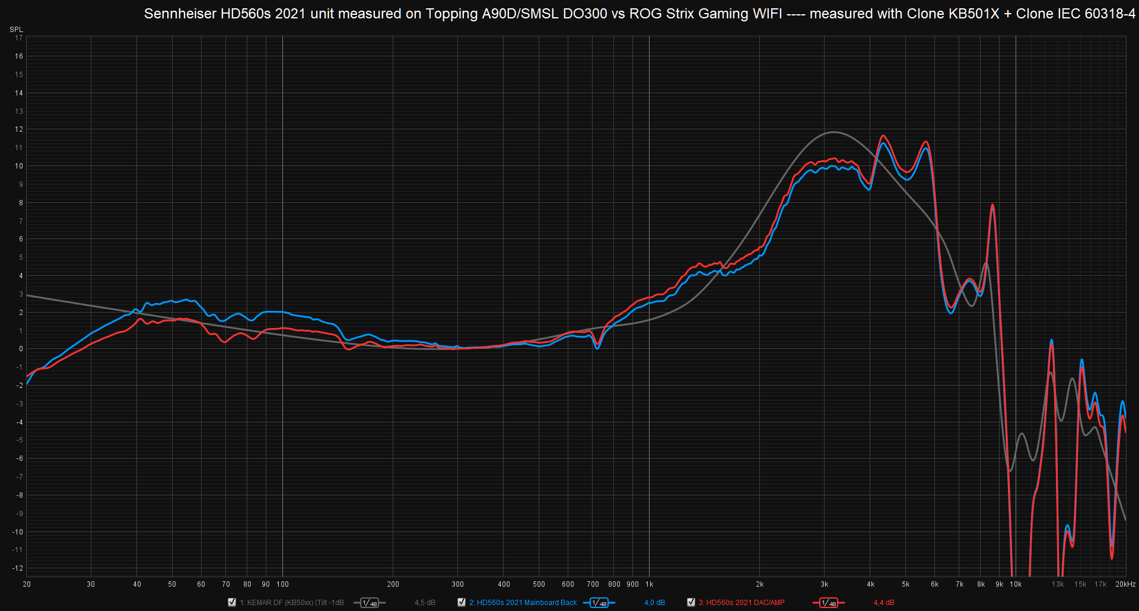
Task: Click the 100 Hz frequency axis label
Action: (283, 584)
